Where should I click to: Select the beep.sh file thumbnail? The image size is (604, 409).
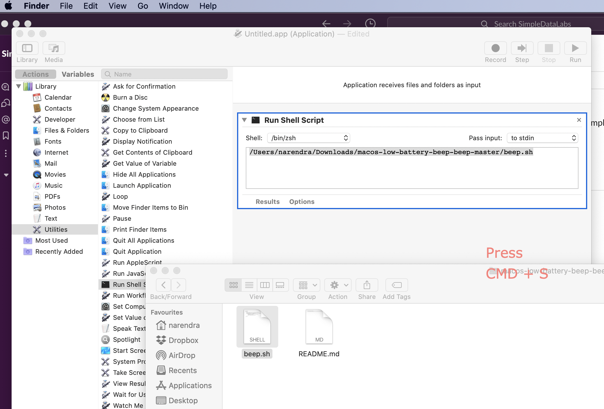click(257, 326)
